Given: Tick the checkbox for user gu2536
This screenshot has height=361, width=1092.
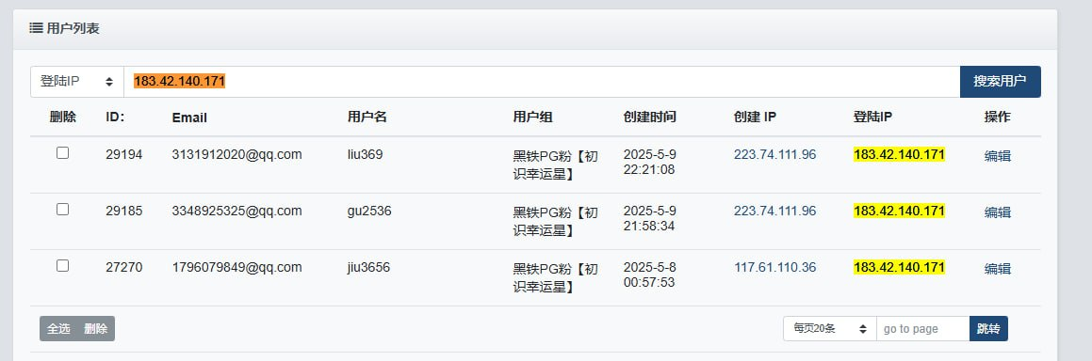Looking at the screenshot, I should [63, 209].
